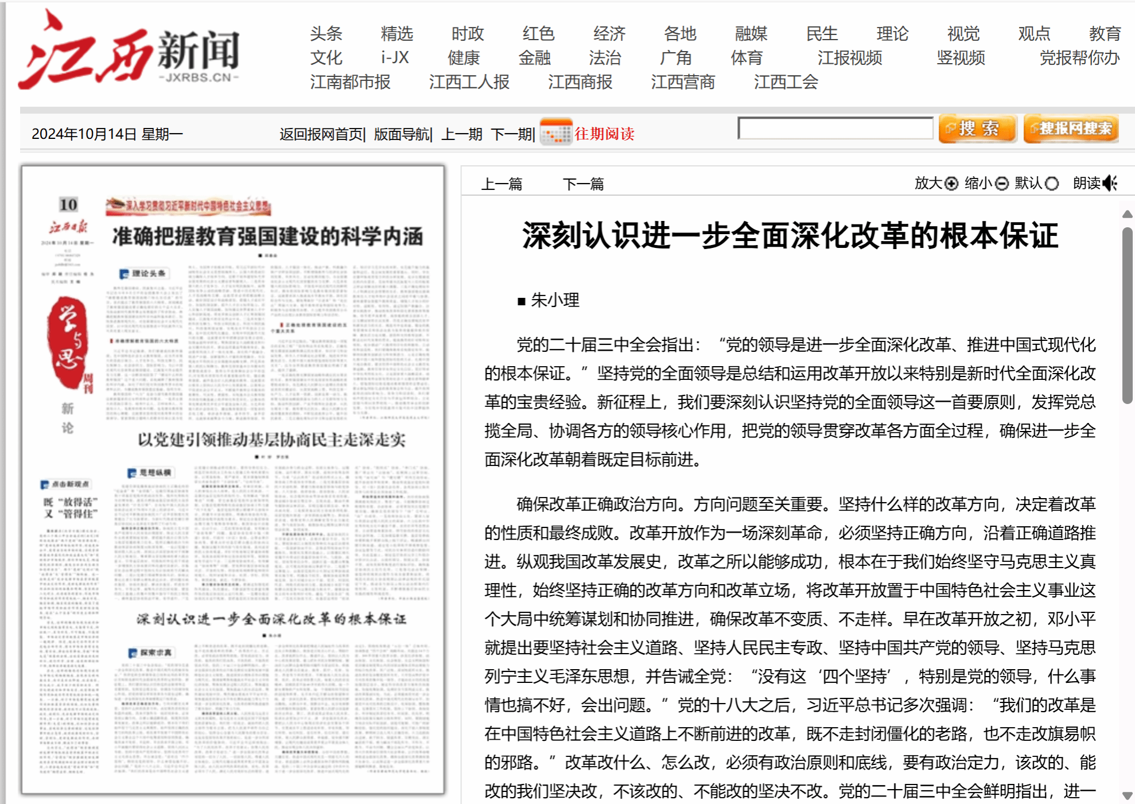Open the 精选 navigation item
The image size is (1135, 804).
(x=397, y=33)
